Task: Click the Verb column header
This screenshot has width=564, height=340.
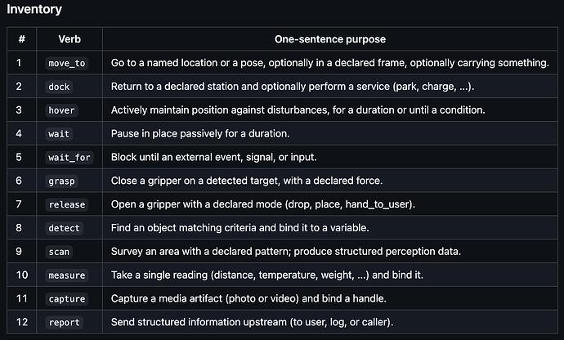Action: [x=69, y=39]
